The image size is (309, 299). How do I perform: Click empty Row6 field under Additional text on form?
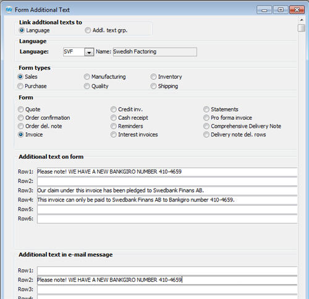click(167, 219)
